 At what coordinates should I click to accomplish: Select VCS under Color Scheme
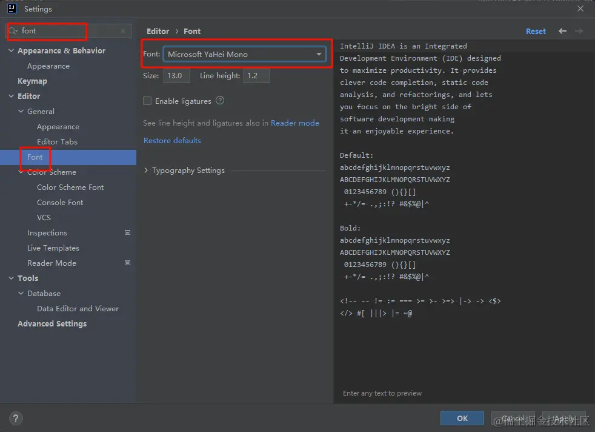(x=44, y=218)
